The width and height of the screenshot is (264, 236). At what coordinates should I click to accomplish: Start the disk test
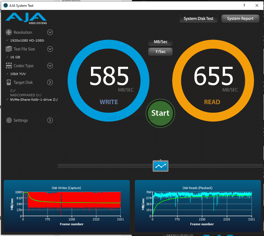pos(161,113)
